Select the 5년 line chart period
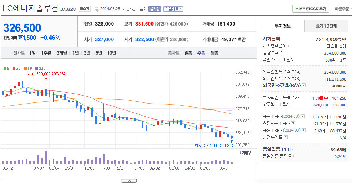354x183 pixels. tap(99, 53)
